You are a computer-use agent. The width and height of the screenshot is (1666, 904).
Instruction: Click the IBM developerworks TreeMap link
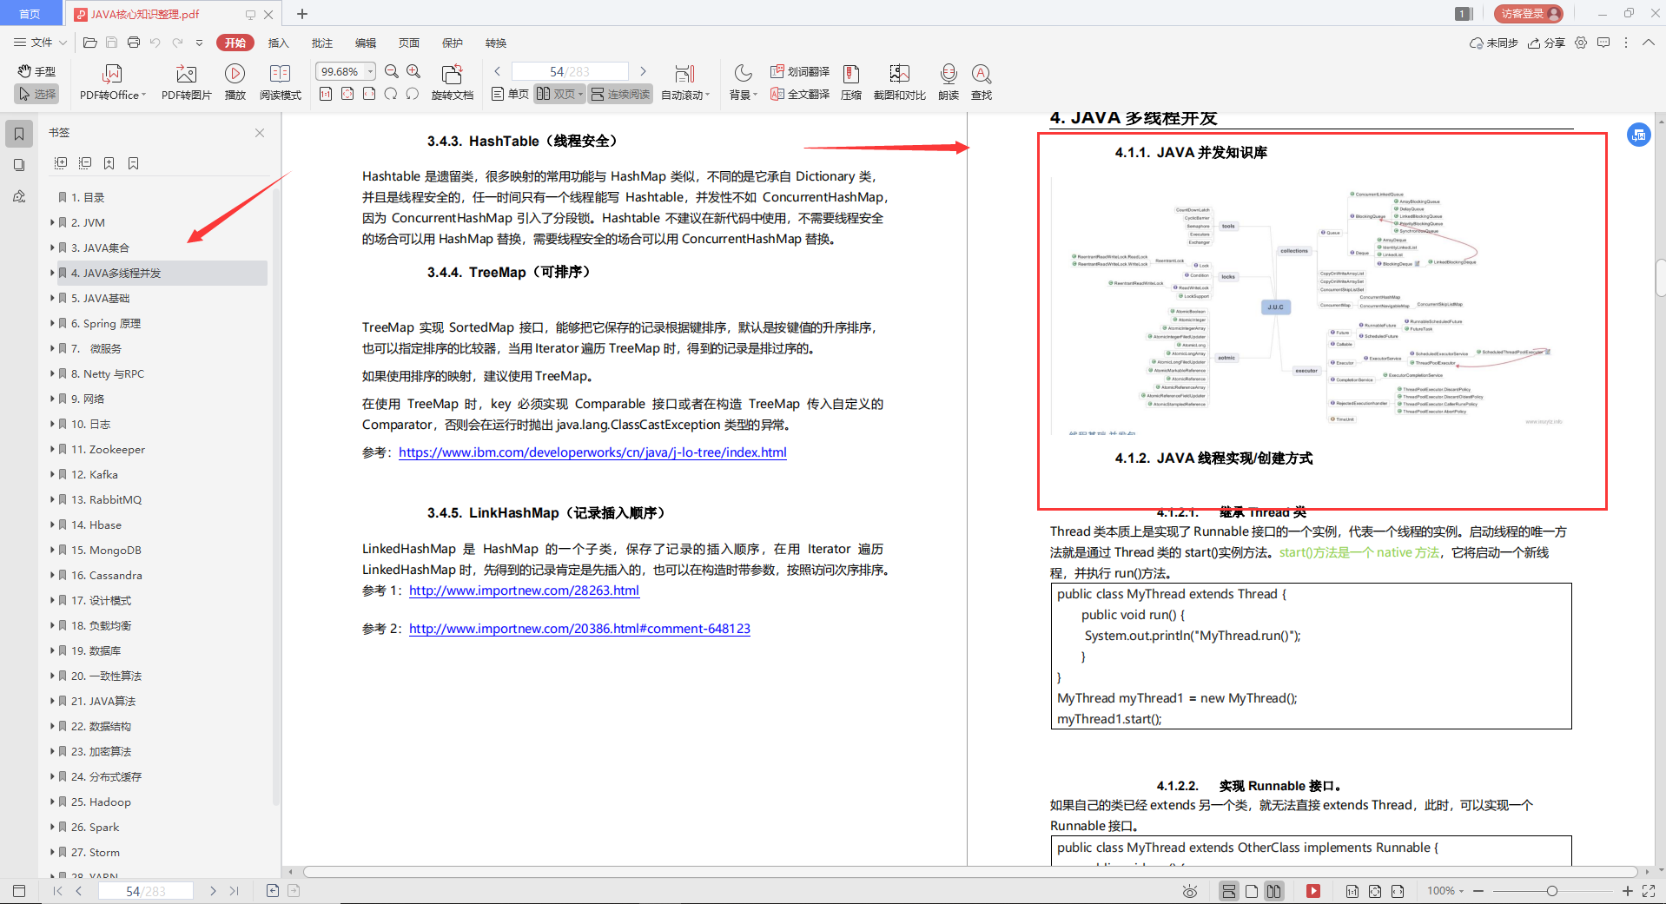coord(592,452)
